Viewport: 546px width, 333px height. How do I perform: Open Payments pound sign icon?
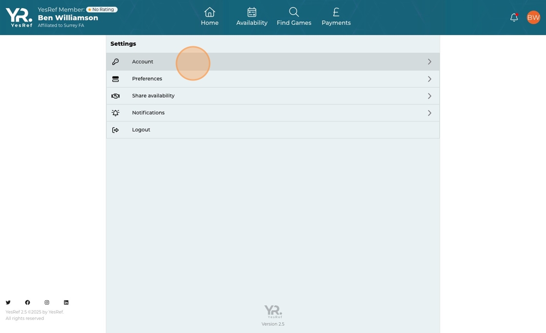pos(336,12)
